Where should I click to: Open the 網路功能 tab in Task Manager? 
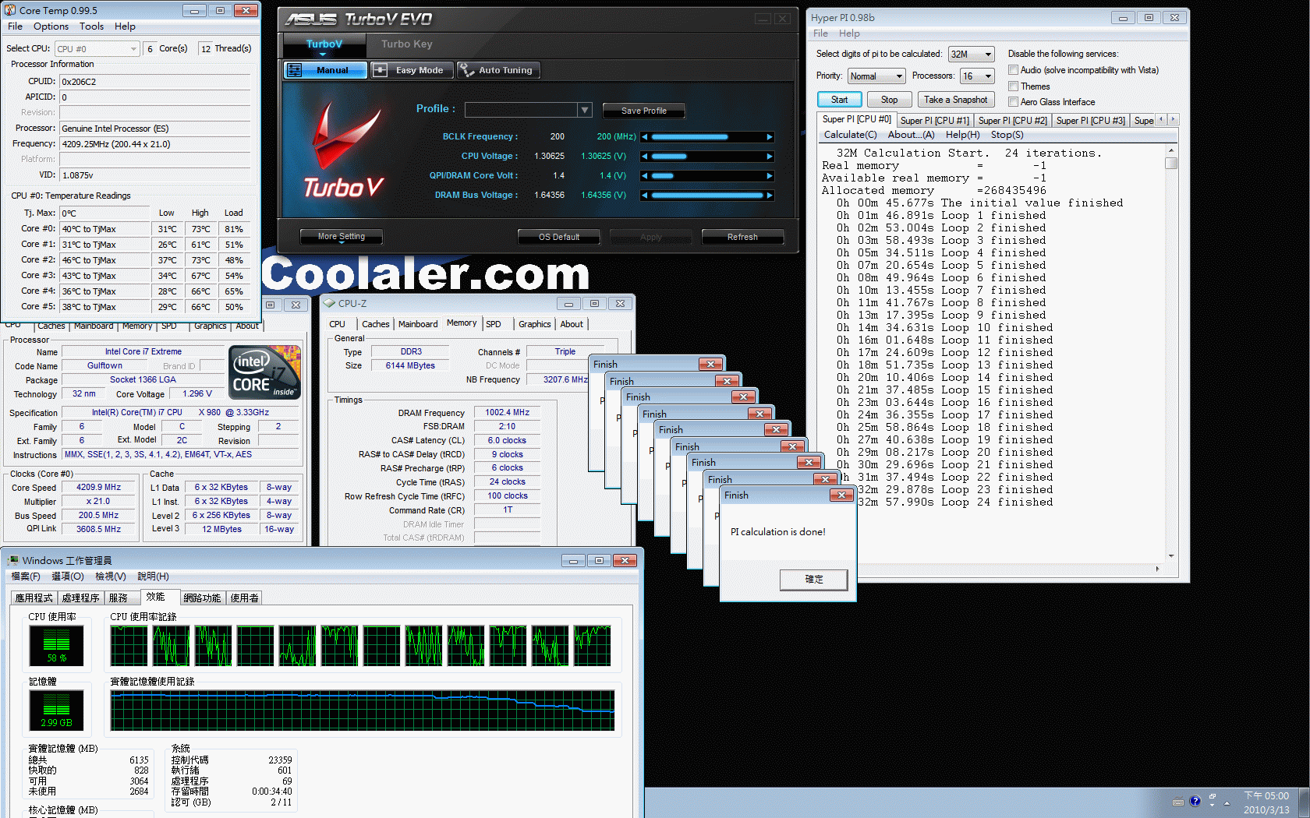point(202,598)
